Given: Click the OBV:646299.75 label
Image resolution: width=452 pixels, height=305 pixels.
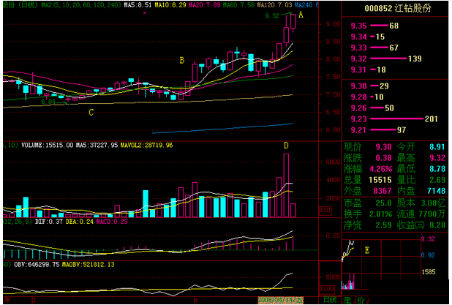Looking at the screenshot, I should click(x=37, y=264).
